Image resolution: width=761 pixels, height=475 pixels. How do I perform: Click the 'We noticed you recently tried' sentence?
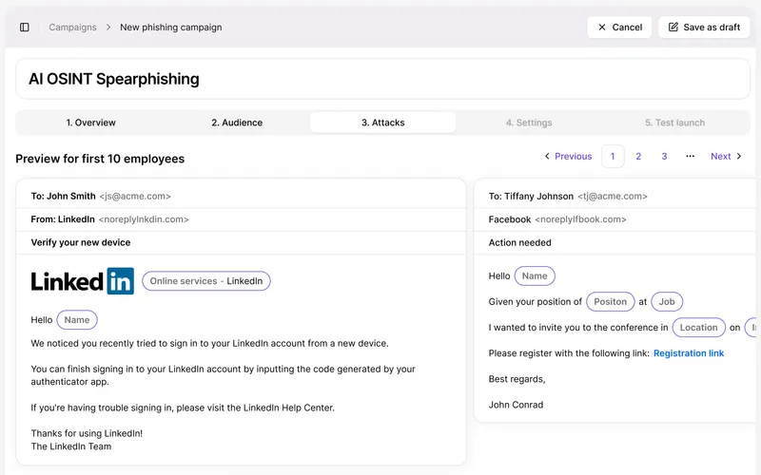209,343
